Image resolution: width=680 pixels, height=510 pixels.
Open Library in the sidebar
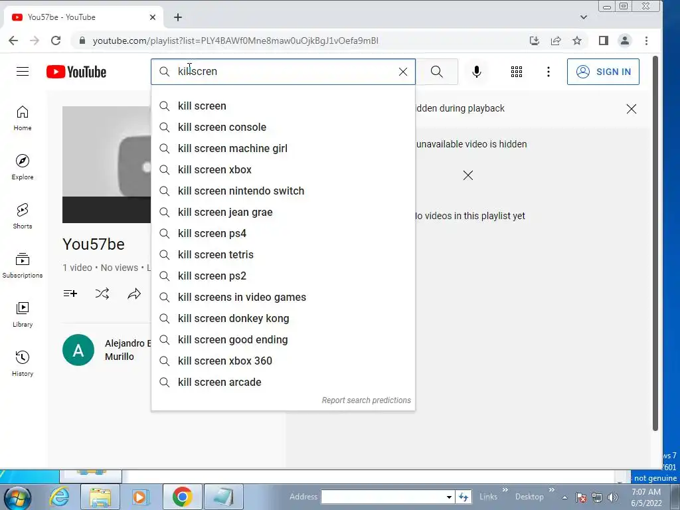(x=23, y=315)
